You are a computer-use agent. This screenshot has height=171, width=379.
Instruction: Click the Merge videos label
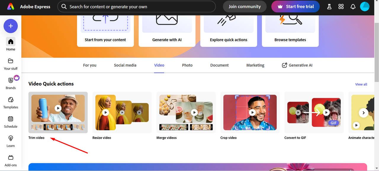tap(166, 138)
